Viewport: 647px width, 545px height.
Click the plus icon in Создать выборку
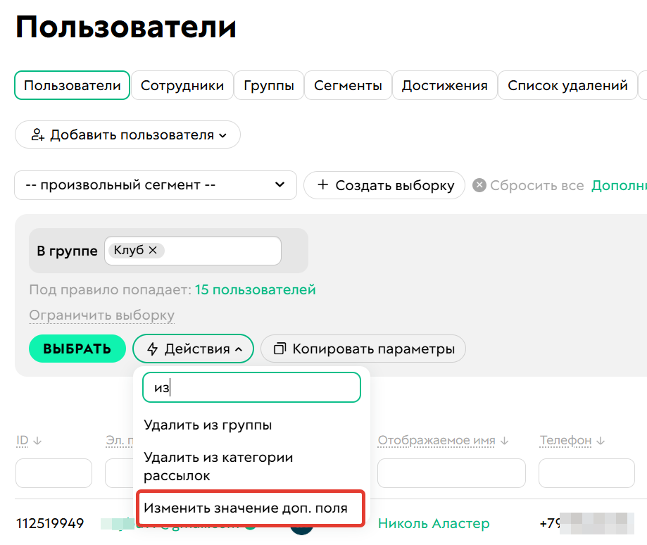(325, 185)
